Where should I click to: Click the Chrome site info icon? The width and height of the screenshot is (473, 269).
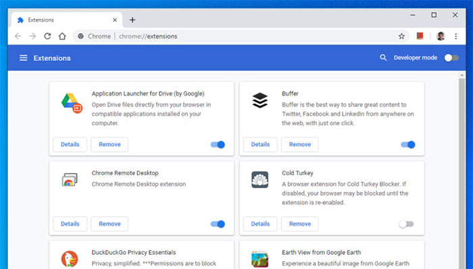tap(80, 36)
